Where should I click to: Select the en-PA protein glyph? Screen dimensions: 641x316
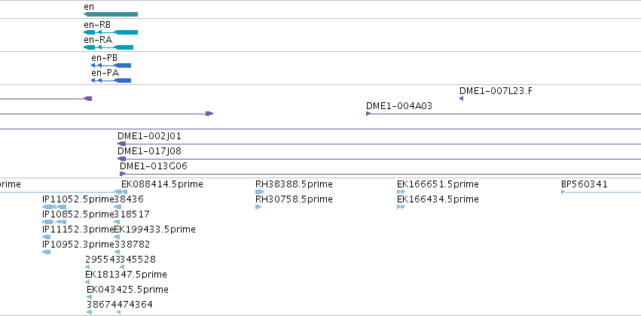coord(111,81)
